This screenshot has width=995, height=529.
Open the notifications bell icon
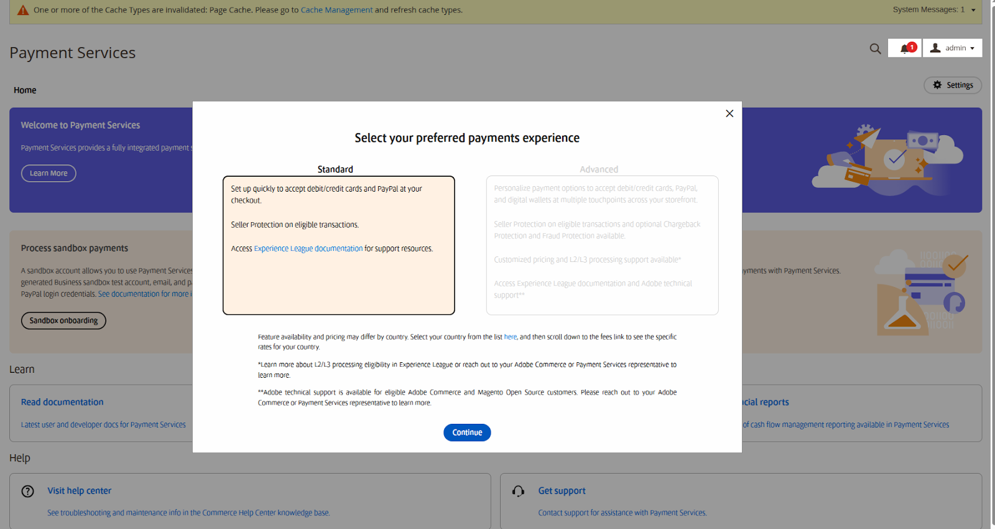point(905,49)
